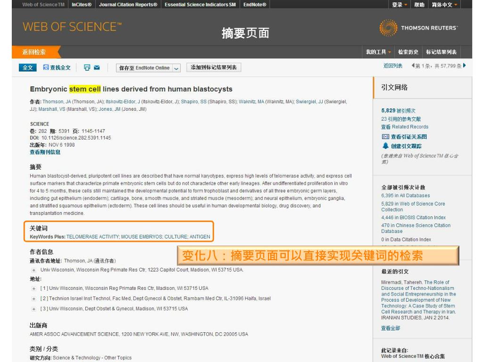Click 查看全部 view all link
This screenshot has height=362, width=483.
(390, 328)
